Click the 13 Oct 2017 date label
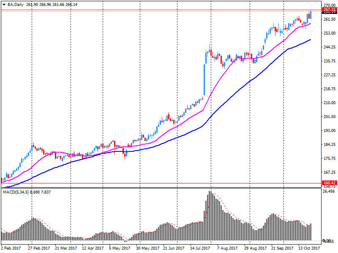Image resolution: width=338 pixels, height=253 pixels. pos(309,248)
